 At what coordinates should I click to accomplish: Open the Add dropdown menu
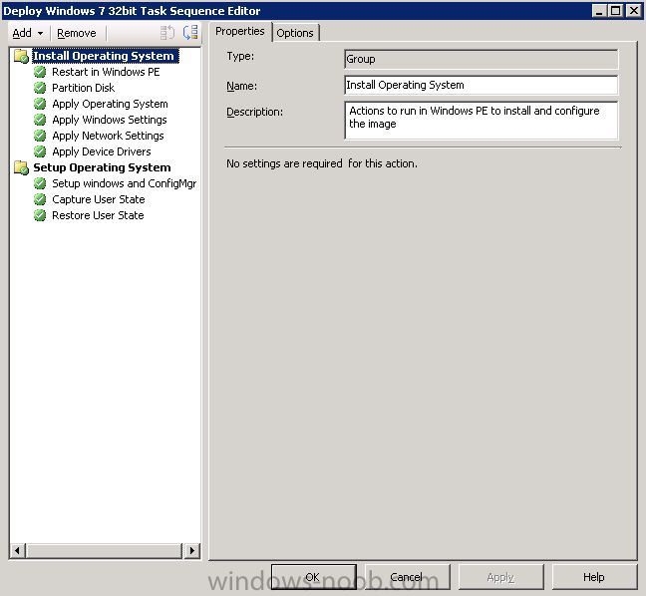click(x=28, y=33)
